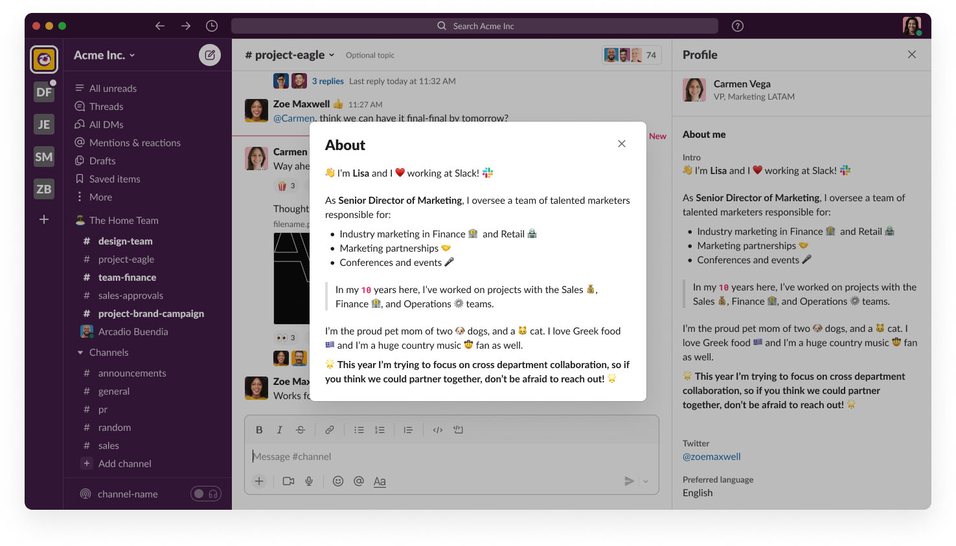This screenshot has width=956, height=546.
Task: Insert a blockquote in composer
Action: point(408,430)
